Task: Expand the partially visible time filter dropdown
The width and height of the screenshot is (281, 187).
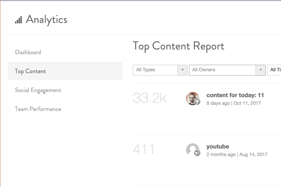Action: pyautogui.click(x=274, y=70)
